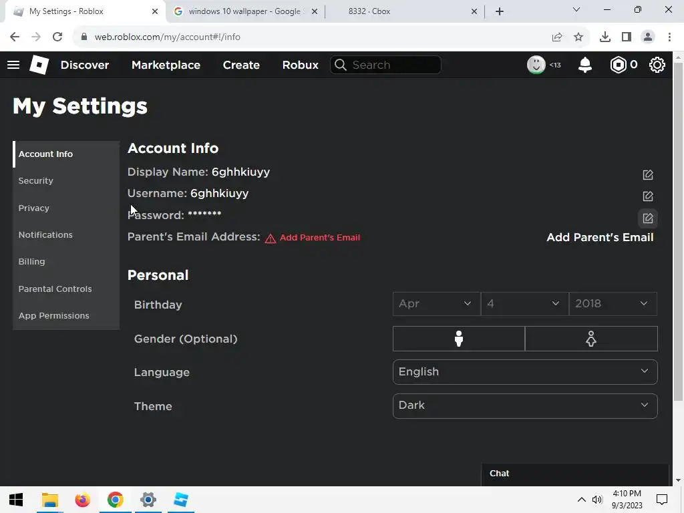Go to Marketplace page

click(166, 65)
